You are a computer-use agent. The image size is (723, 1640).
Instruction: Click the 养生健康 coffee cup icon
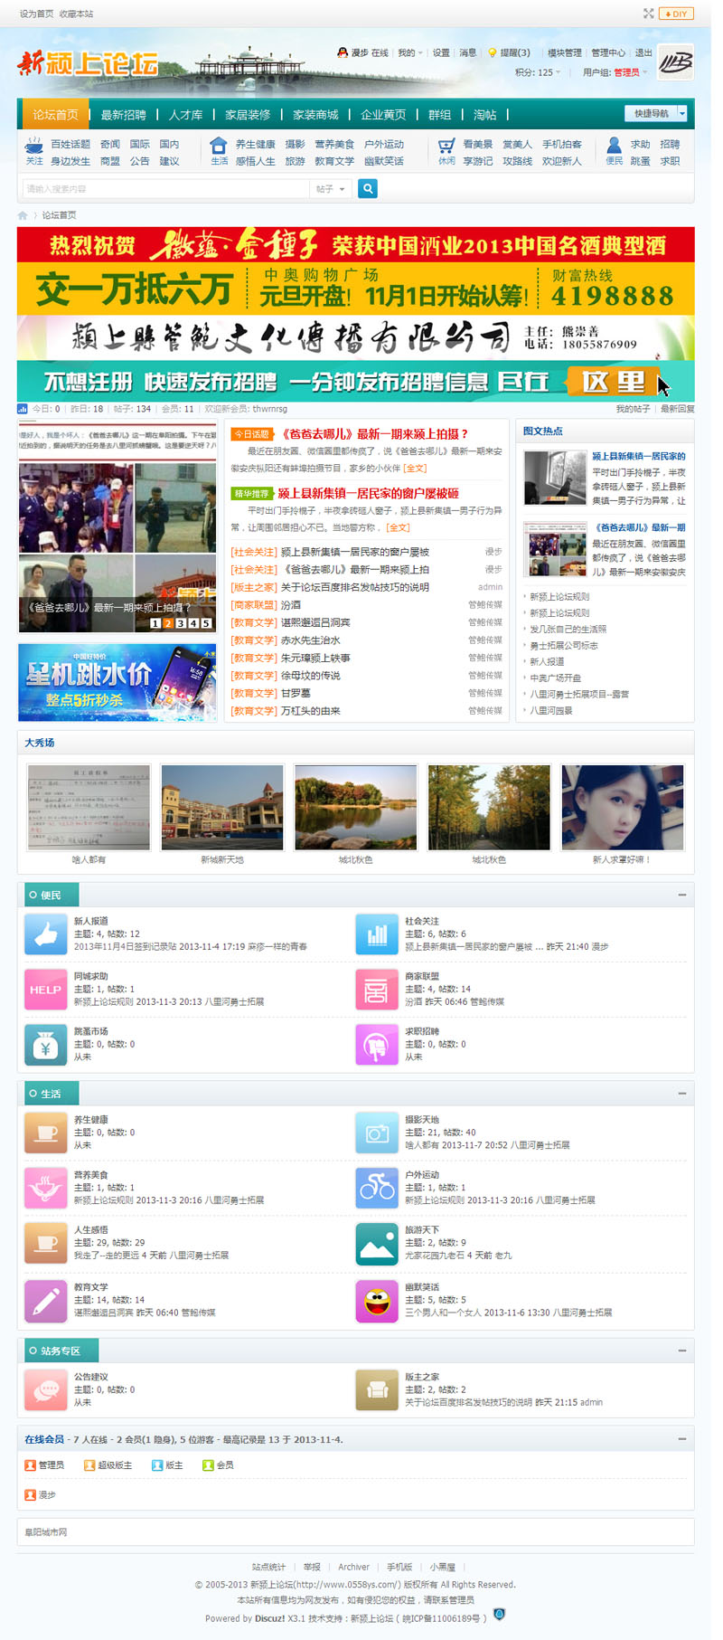46,1133
